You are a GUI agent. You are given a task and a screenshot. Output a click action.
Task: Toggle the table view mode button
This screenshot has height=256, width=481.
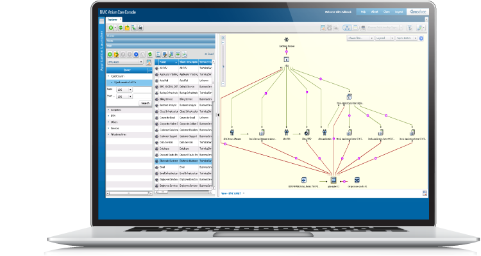[357, 28]
